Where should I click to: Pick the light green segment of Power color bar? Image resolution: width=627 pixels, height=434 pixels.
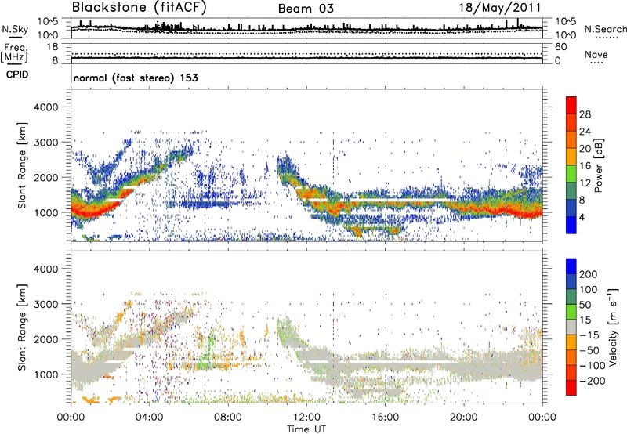tap(571, 174)
